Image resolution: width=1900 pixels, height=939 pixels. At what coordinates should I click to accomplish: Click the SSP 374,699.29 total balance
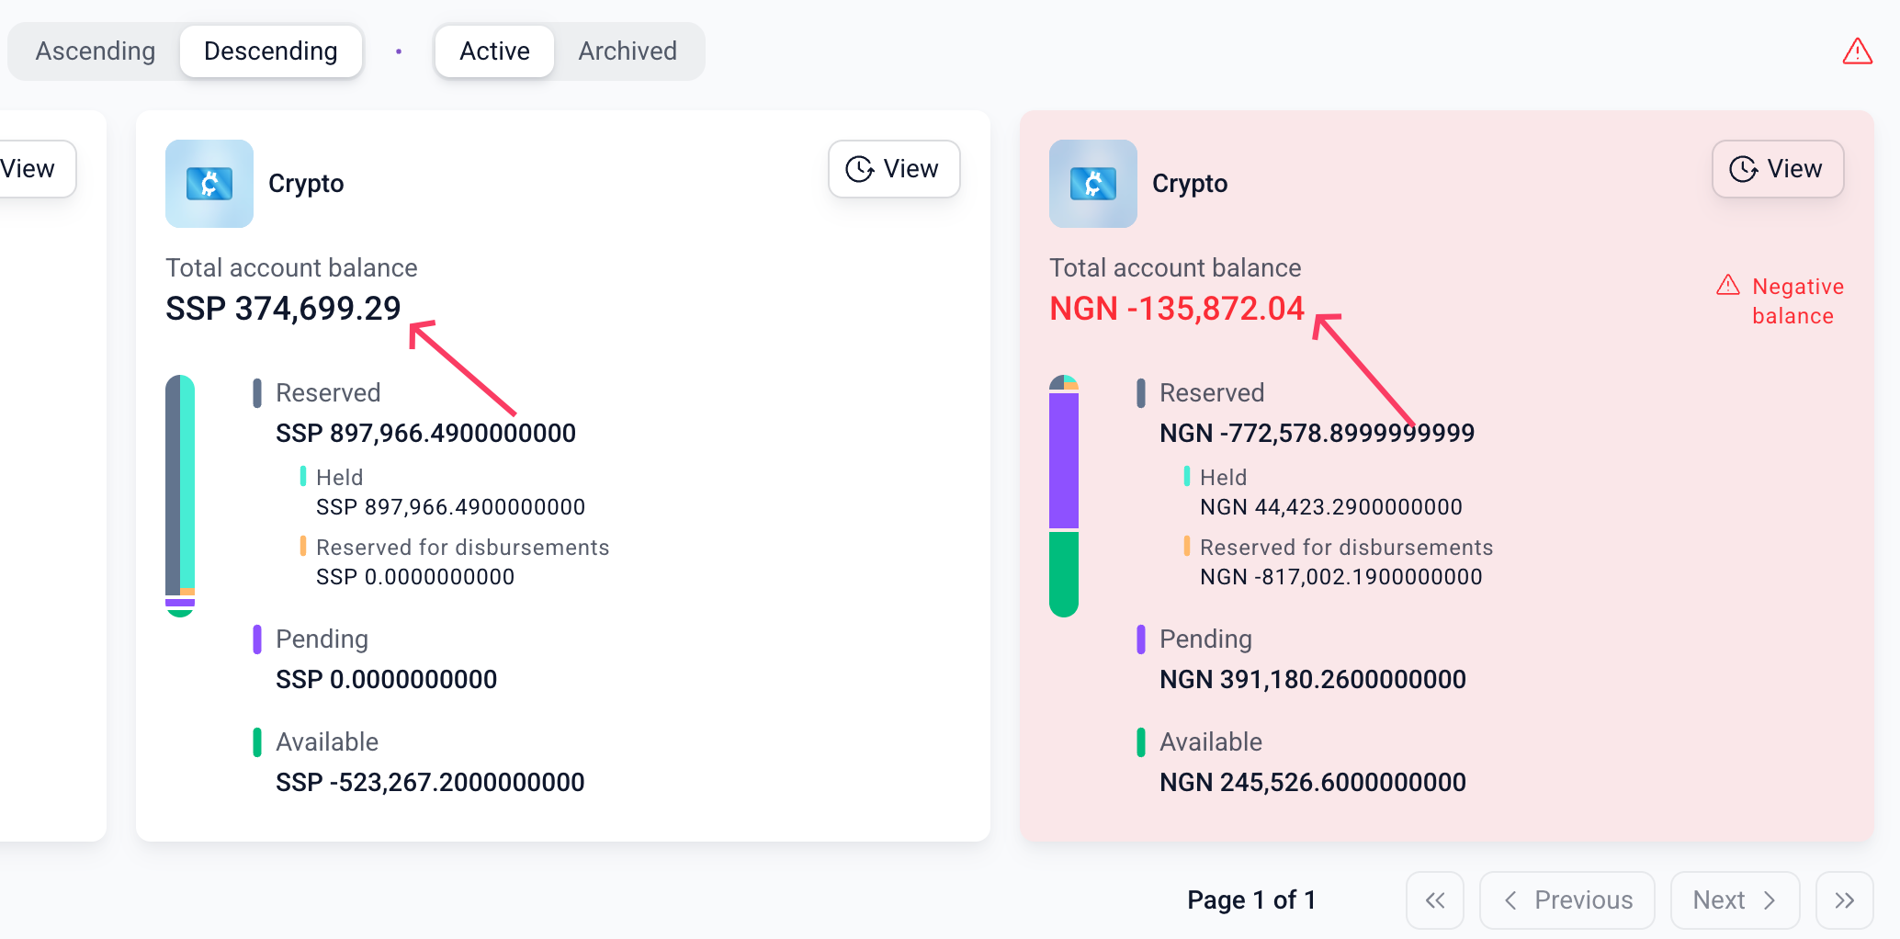click(x=283, y=309)
